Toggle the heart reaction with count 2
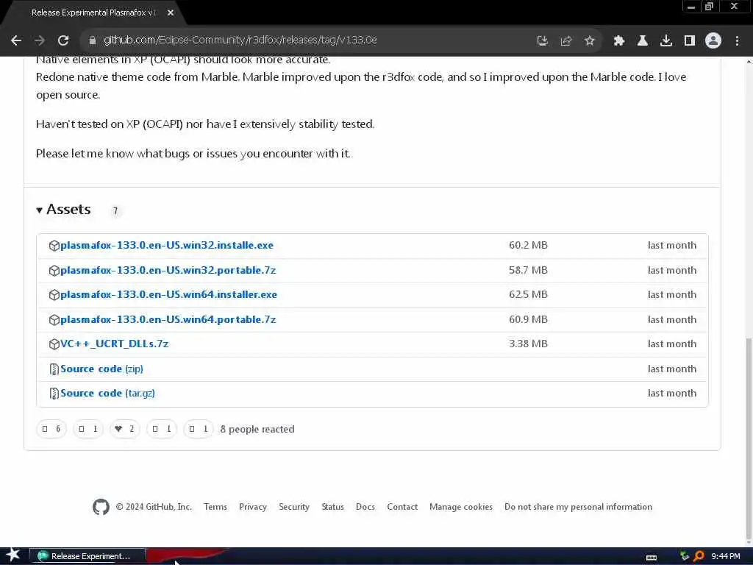 125,429
